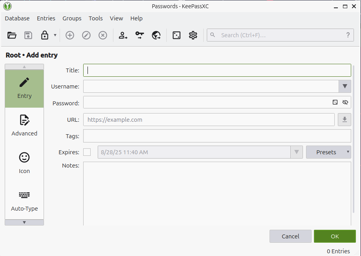
Task: Expand the Username dropdown arrow
Action: coord(345,86)
